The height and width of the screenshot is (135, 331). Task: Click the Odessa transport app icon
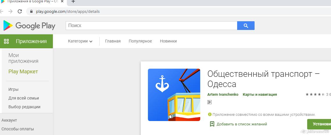(174, 95)
